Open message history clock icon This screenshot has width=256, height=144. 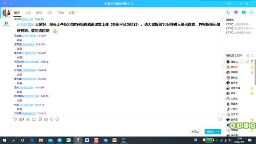click(x=220, y=119)
